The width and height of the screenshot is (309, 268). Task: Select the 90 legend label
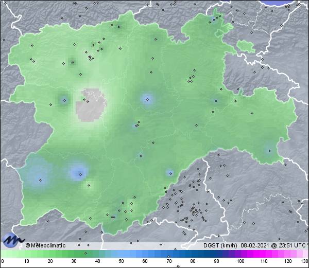[x=216, y=261]
